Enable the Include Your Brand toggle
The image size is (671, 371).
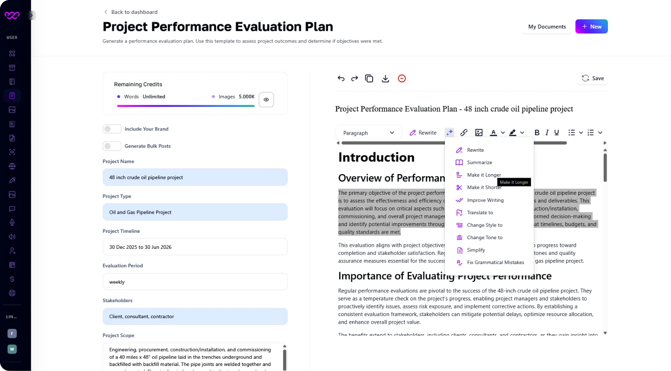click(112, 129)
